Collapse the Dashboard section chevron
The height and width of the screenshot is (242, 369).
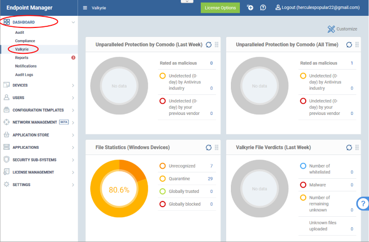point(73,22)
